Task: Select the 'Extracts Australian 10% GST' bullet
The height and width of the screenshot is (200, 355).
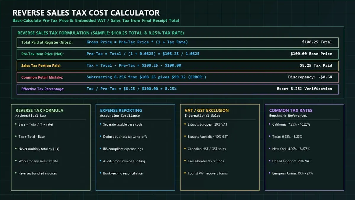Action: pos(208,137)
